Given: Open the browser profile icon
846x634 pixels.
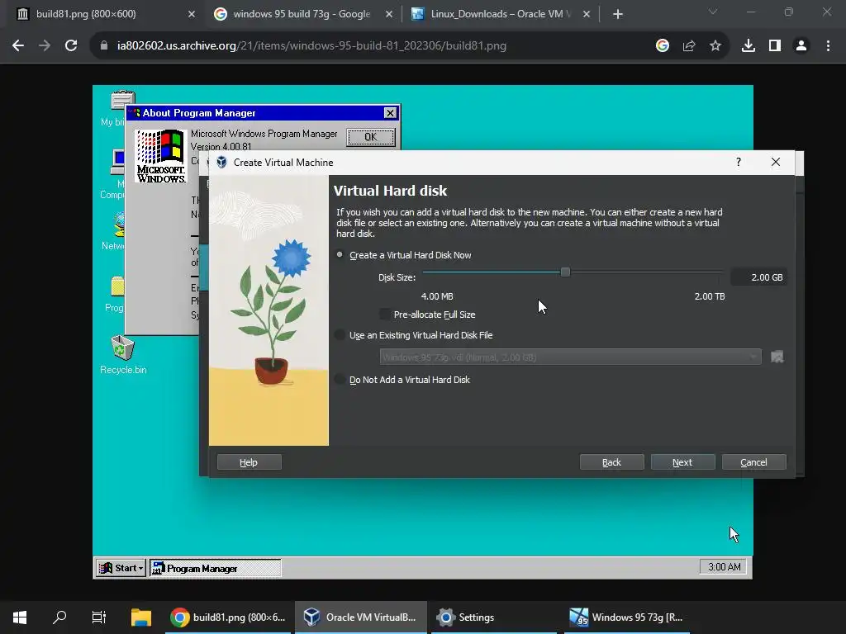Looking at the screenshot, I should [x=801, y=46].
